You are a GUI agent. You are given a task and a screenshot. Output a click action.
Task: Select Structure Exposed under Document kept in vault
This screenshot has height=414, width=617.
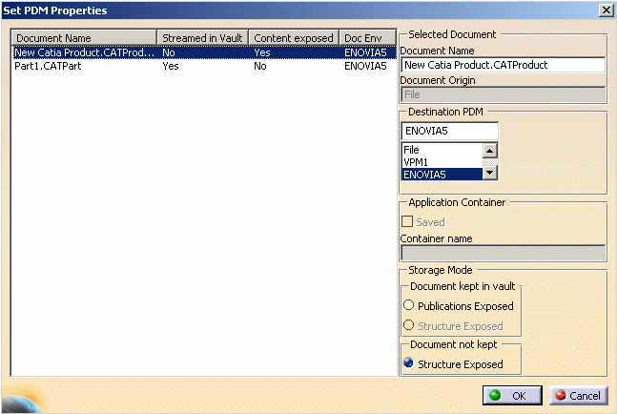409,324
